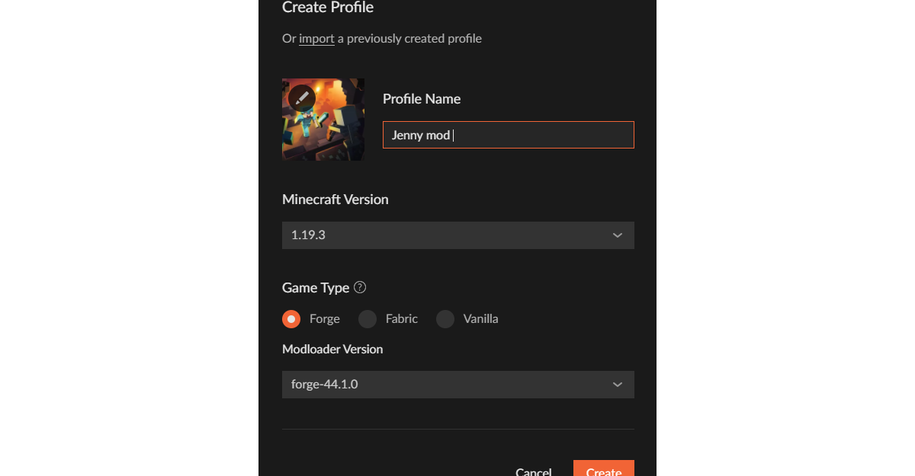Click the "Profile Name" field label

pos(422,99)
